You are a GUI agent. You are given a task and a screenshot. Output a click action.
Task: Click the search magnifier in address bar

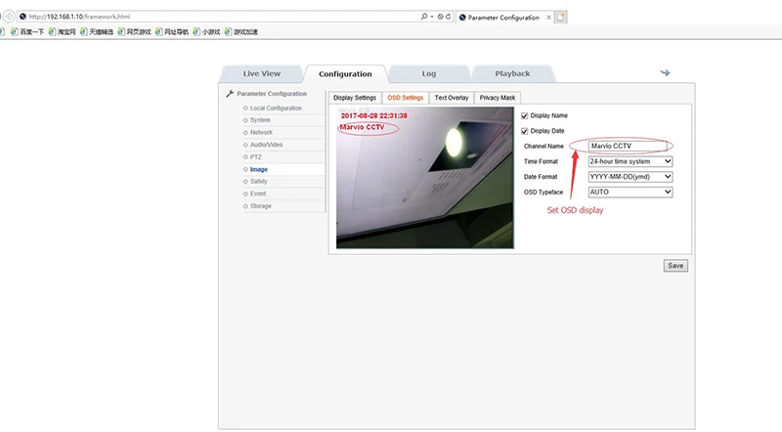point(424,17)
